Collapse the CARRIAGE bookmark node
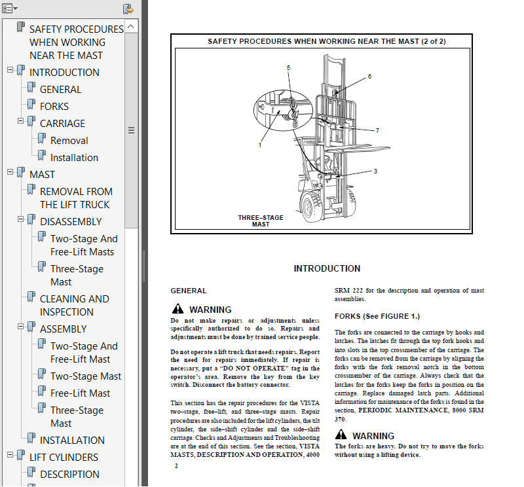 (x=21, y=121)
